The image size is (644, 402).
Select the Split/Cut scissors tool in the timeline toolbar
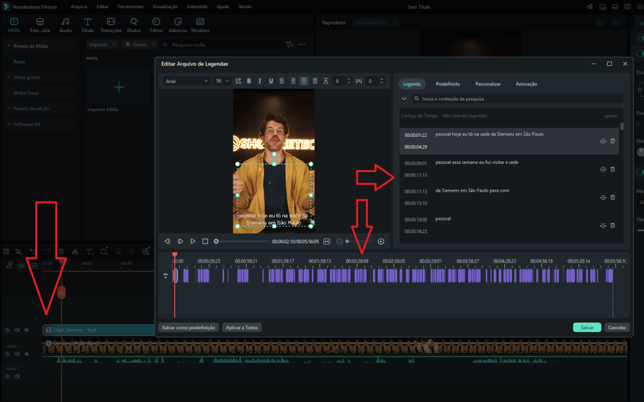[75, 252]
